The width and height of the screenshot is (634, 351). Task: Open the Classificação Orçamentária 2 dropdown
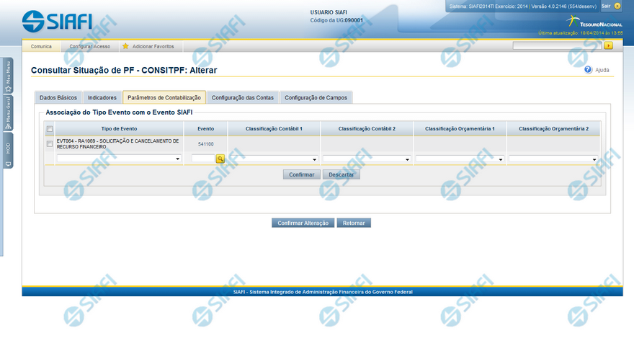coord(553,159)
